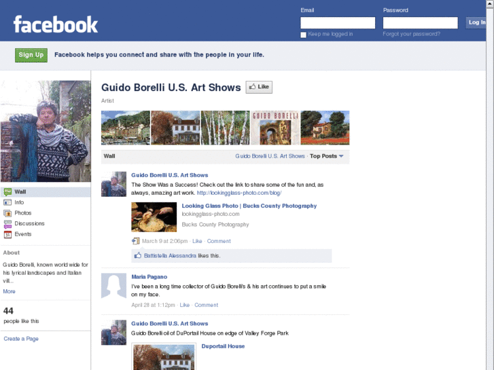Screen dimensions: 494x370
Task: Focus the Password input field
Action: (421, 22)
